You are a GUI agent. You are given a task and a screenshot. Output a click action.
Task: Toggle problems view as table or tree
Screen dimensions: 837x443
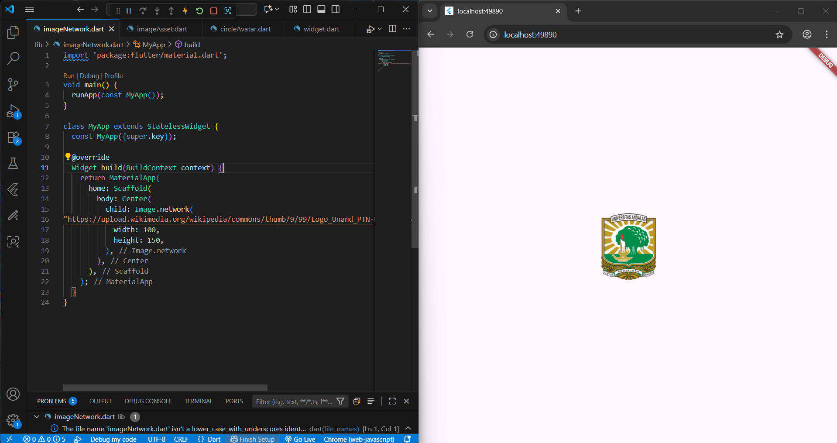[370, 401]
